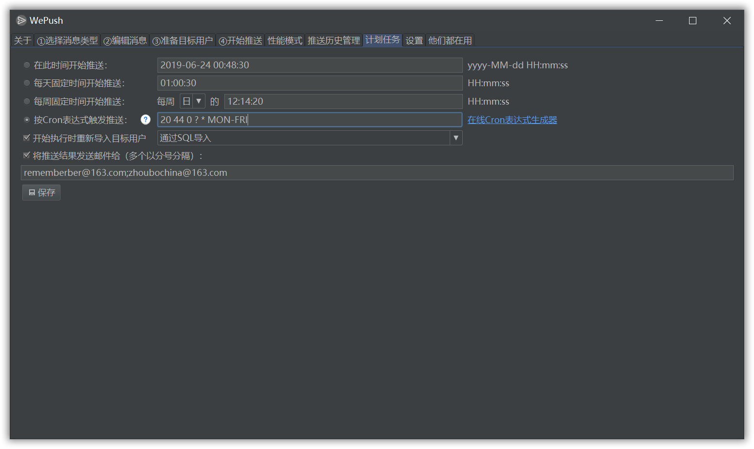Click the 保存 save button
754x449 pixels.
(41, 193)
